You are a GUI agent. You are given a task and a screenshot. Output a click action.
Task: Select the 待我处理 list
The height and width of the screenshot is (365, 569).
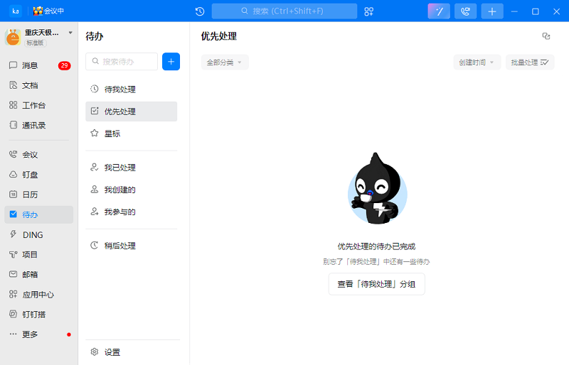[x=132, y=89]
